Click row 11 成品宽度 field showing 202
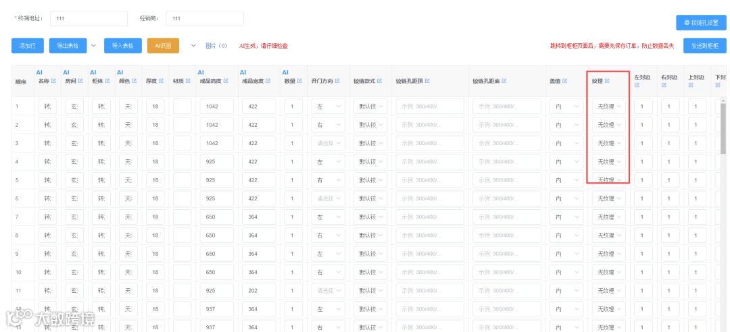730x332 pixels. point(259,291)
